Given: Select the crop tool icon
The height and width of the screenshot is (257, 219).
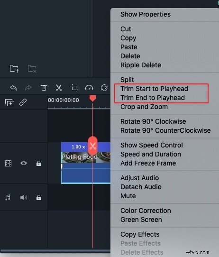Looking at the screenshot, I should pyautogui.click(x=74, y=88).
